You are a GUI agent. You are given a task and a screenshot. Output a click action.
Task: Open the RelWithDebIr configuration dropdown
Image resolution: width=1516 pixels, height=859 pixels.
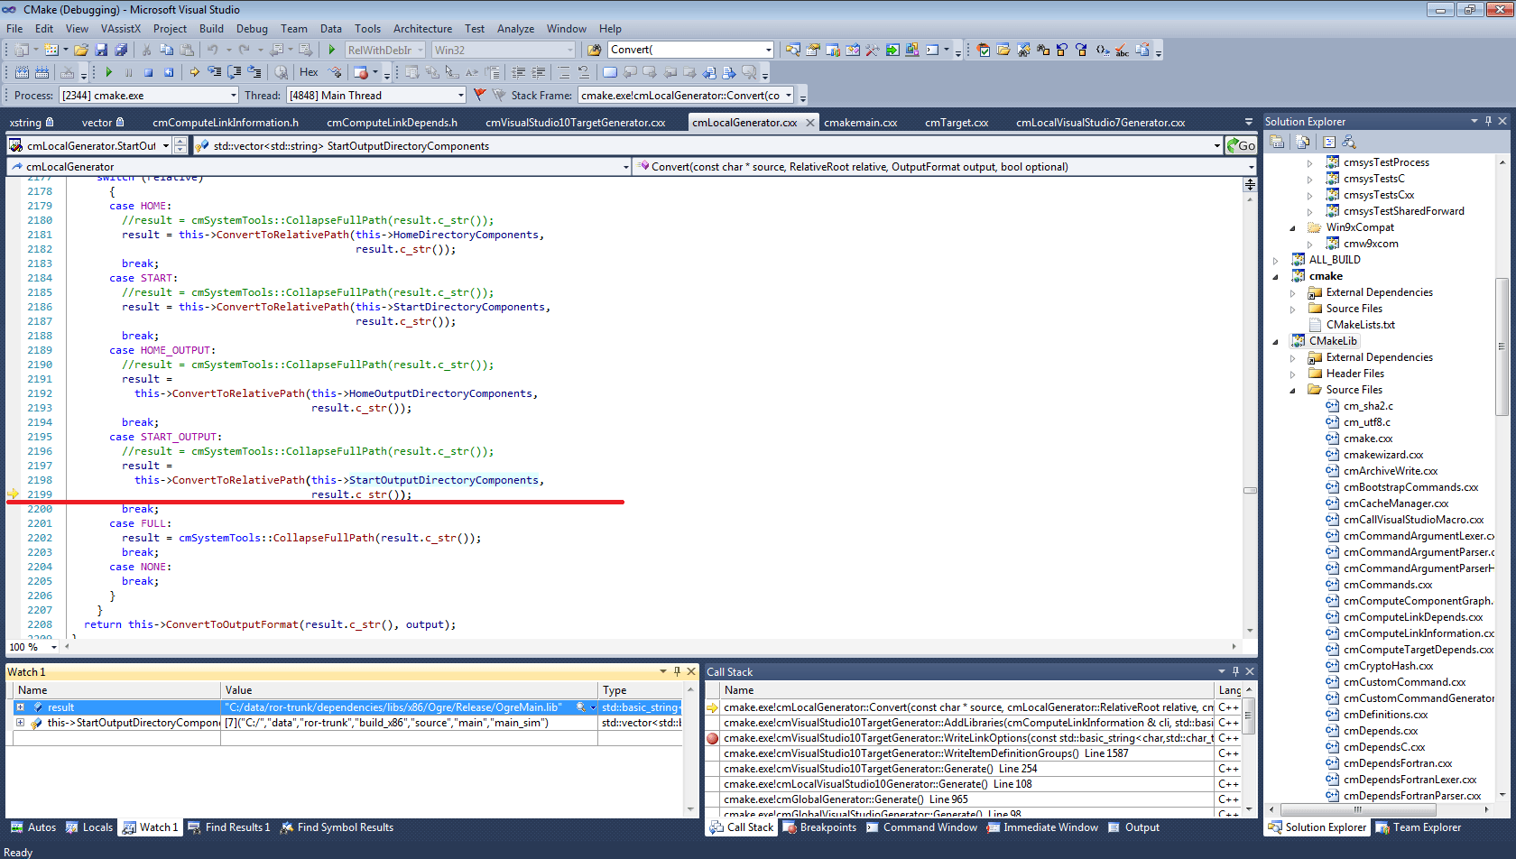tap(420, 50)
